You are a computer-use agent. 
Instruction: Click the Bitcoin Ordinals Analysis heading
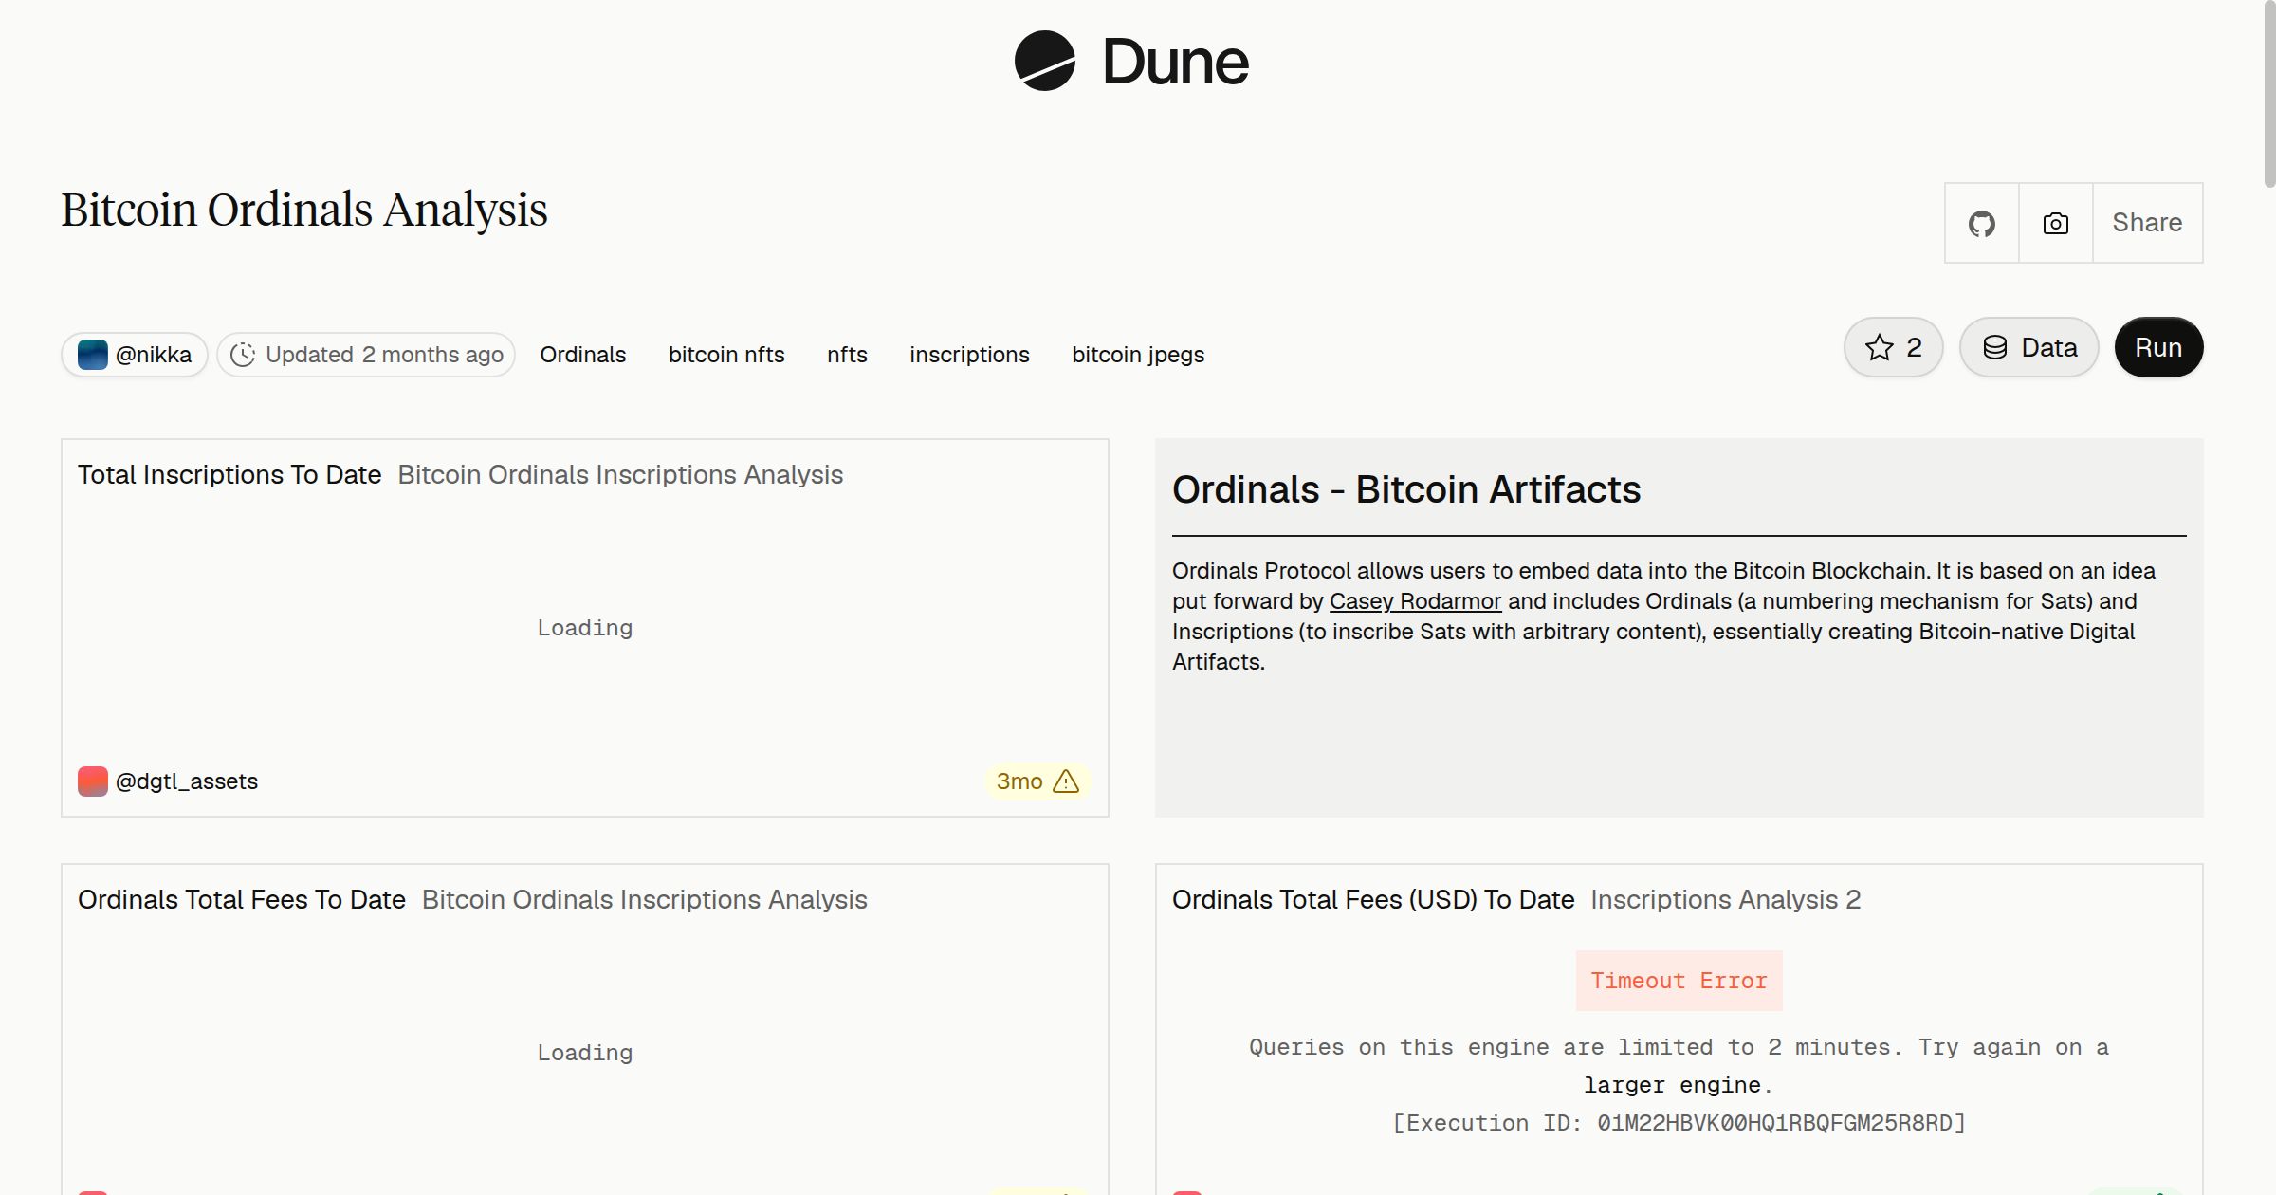304,210
